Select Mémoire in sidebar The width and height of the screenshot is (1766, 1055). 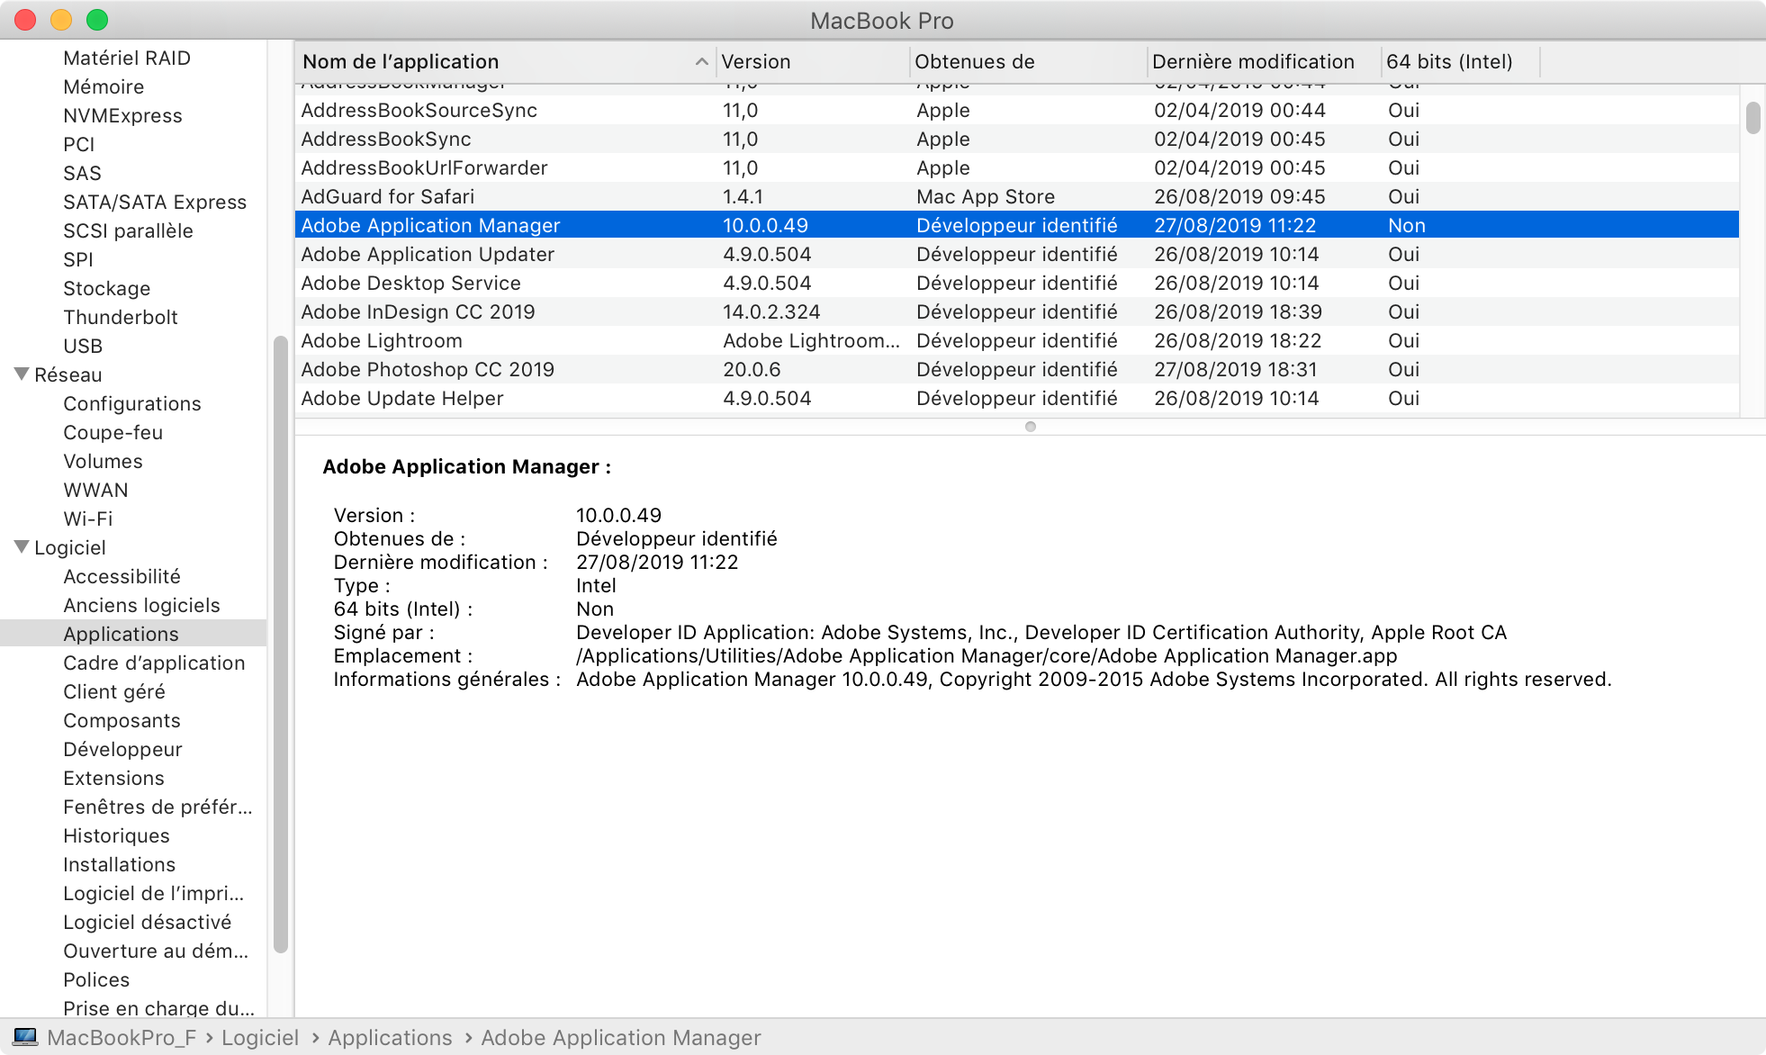click(104, 86)
